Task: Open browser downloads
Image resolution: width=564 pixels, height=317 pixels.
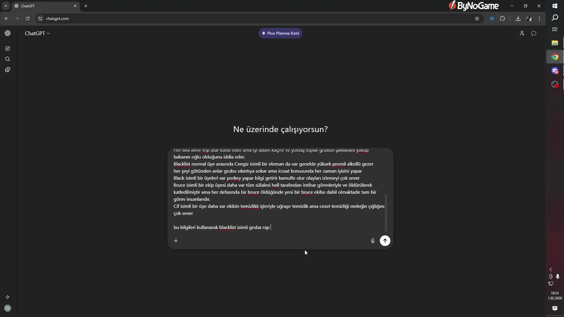Action: click(518, 18)
